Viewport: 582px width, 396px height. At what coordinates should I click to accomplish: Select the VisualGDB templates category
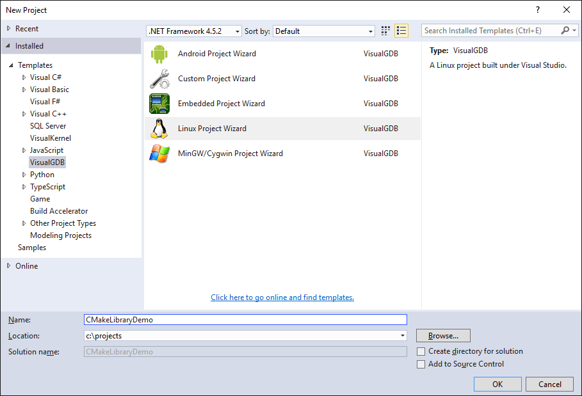click(x=47, y=162)
